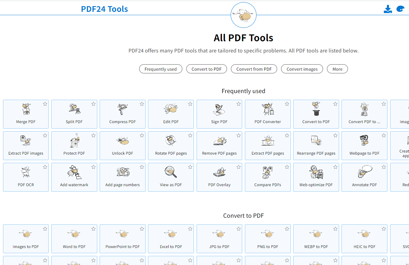The width and height of the screenshot is (409, 265).
Task: Open the Annotate PDF tool
Action: coord(364,177)
